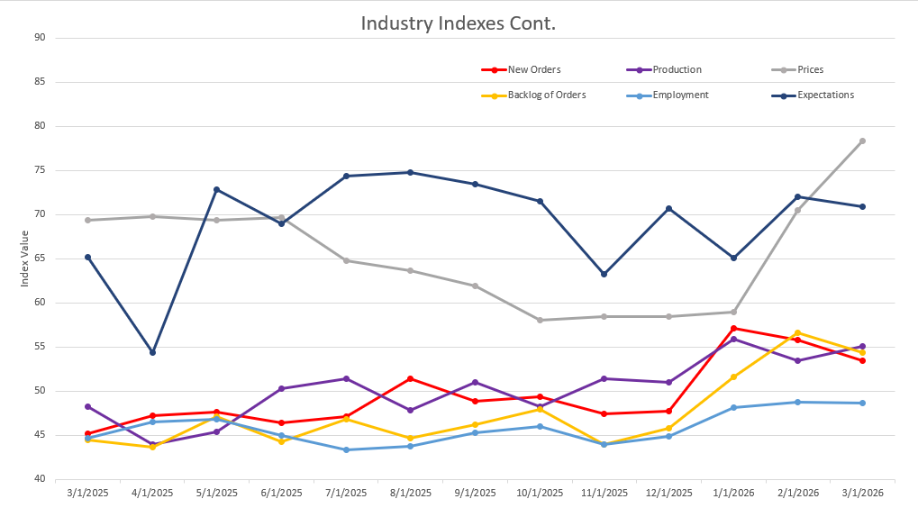Select the 12/1/2025 date label on the horizontal axis
The image size is (918, 508).
pos(668,493)
